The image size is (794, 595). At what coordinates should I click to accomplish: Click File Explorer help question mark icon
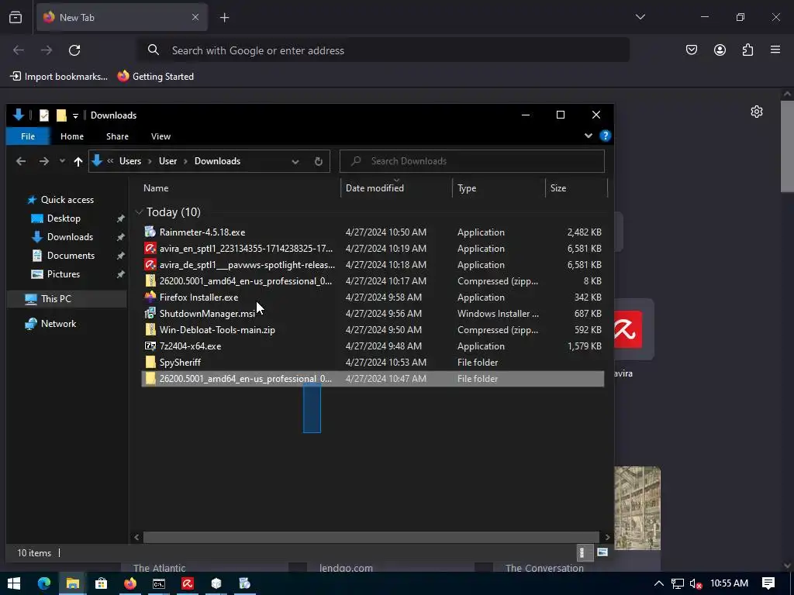(x=605, y=136)
